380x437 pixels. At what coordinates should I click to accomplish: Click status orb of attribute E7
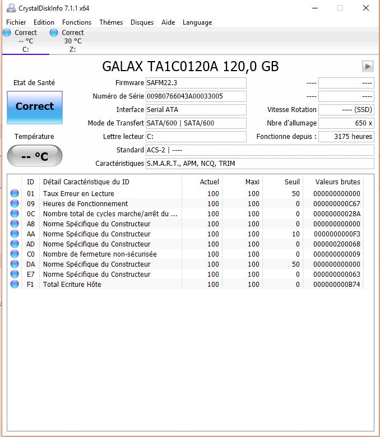coord(15,274)
